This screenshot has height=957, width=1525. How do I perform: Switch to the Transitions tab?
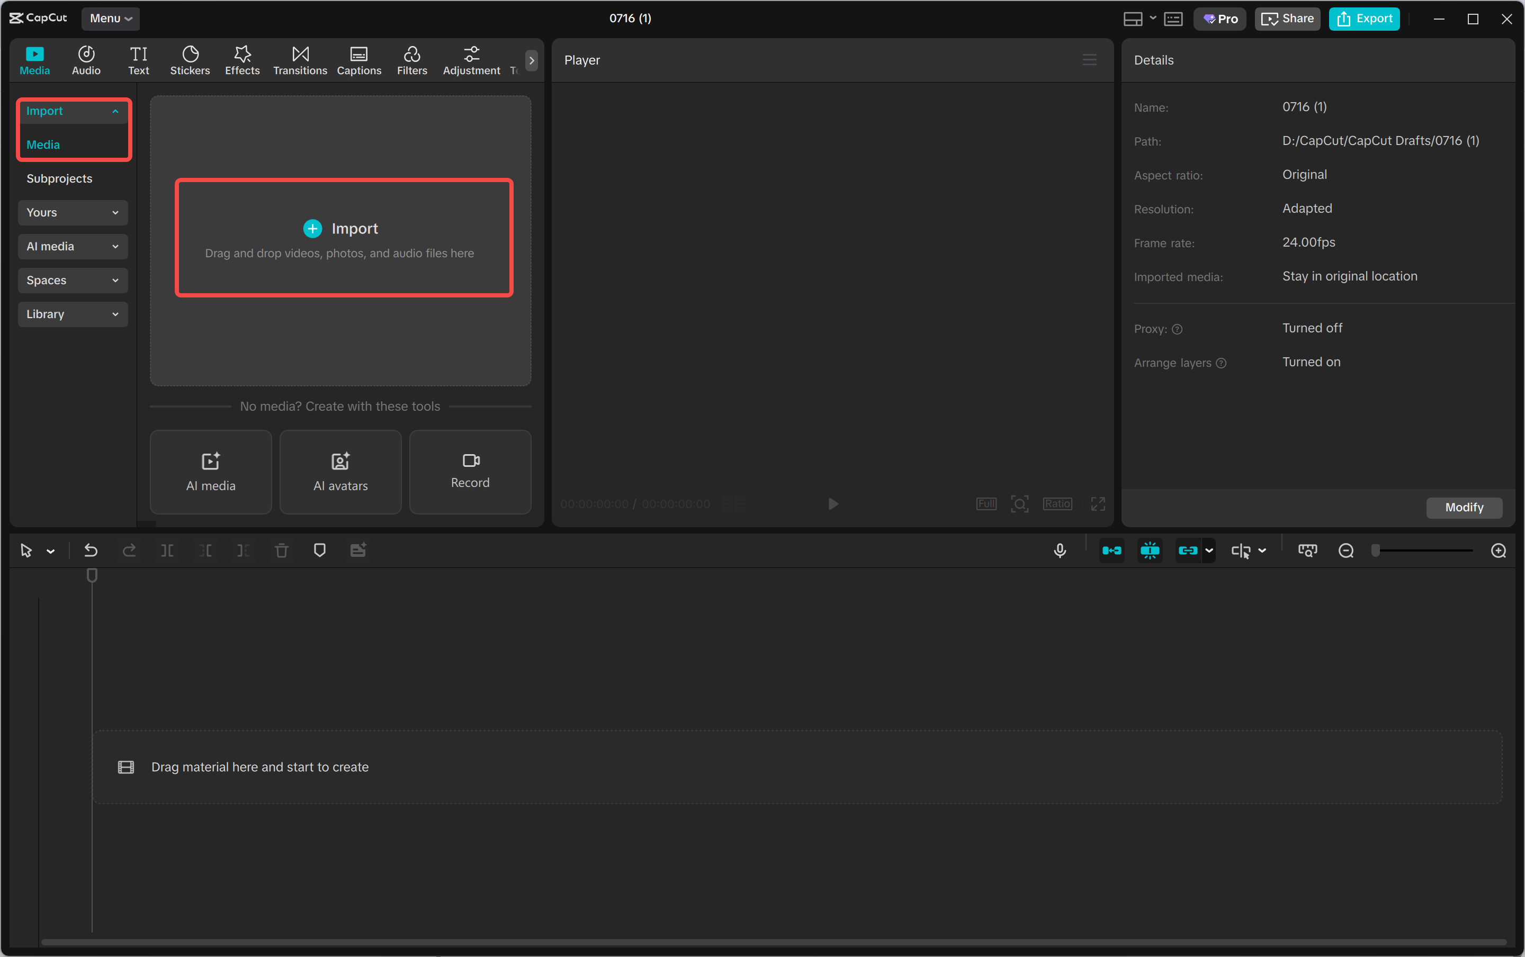pos(300,60)
